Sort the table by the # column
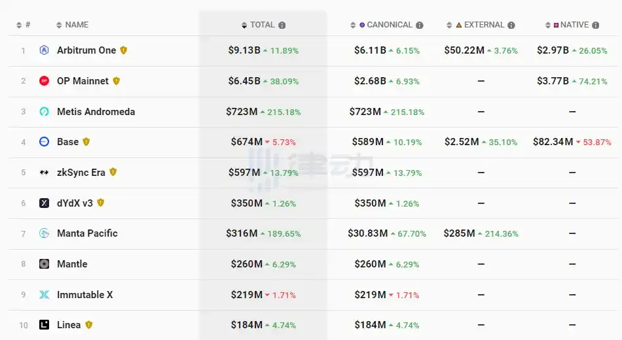The width and height of the screenshot is (622, 340). 24,25
